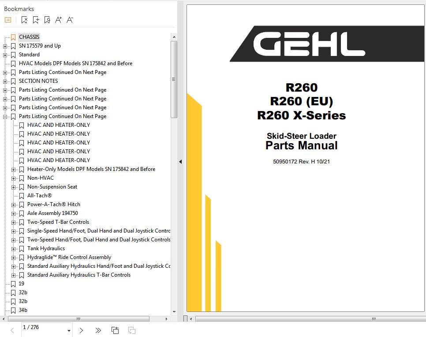426x337 pixels.
Task: Expand the SECTION NOTES bookmark
Action: coord(5,81)
